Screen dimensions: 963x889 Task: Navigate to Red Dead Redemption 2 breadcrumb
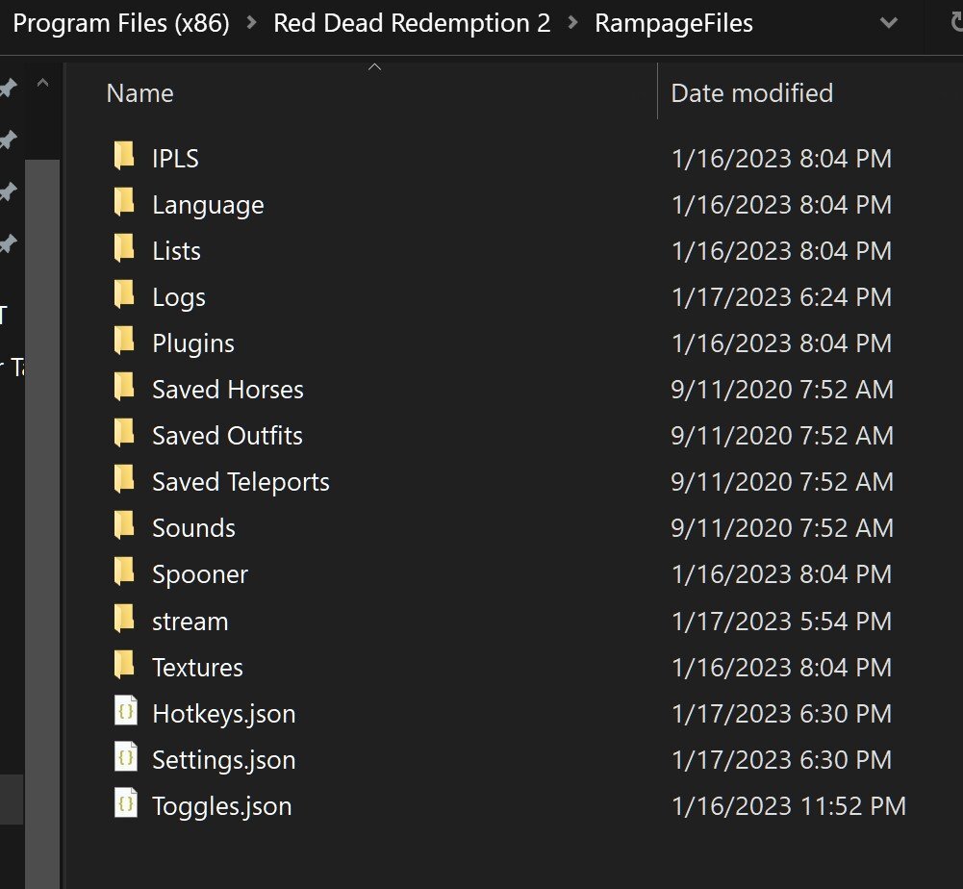click(412, 23)
